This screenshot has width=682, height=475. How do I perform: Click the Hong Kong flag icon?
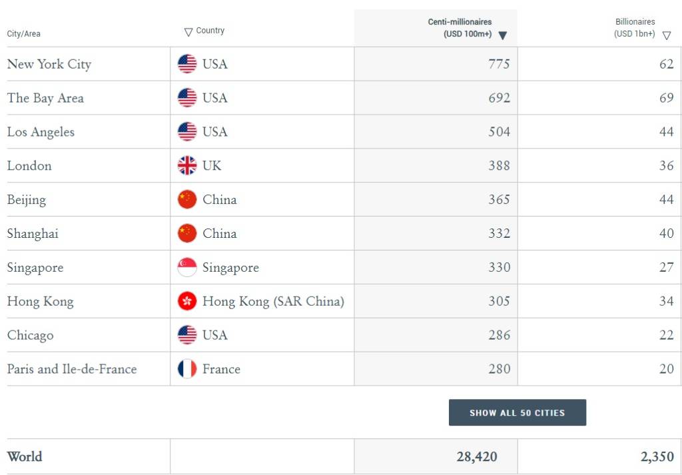187,302
